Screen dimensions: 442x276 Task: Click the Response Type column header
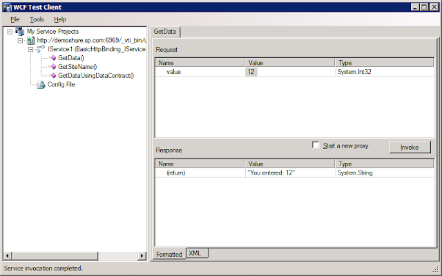pyautogui.click(x=385, y=164)
